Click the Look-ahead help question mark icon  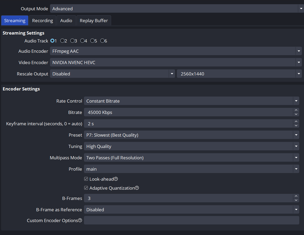[x=116, y=179]
